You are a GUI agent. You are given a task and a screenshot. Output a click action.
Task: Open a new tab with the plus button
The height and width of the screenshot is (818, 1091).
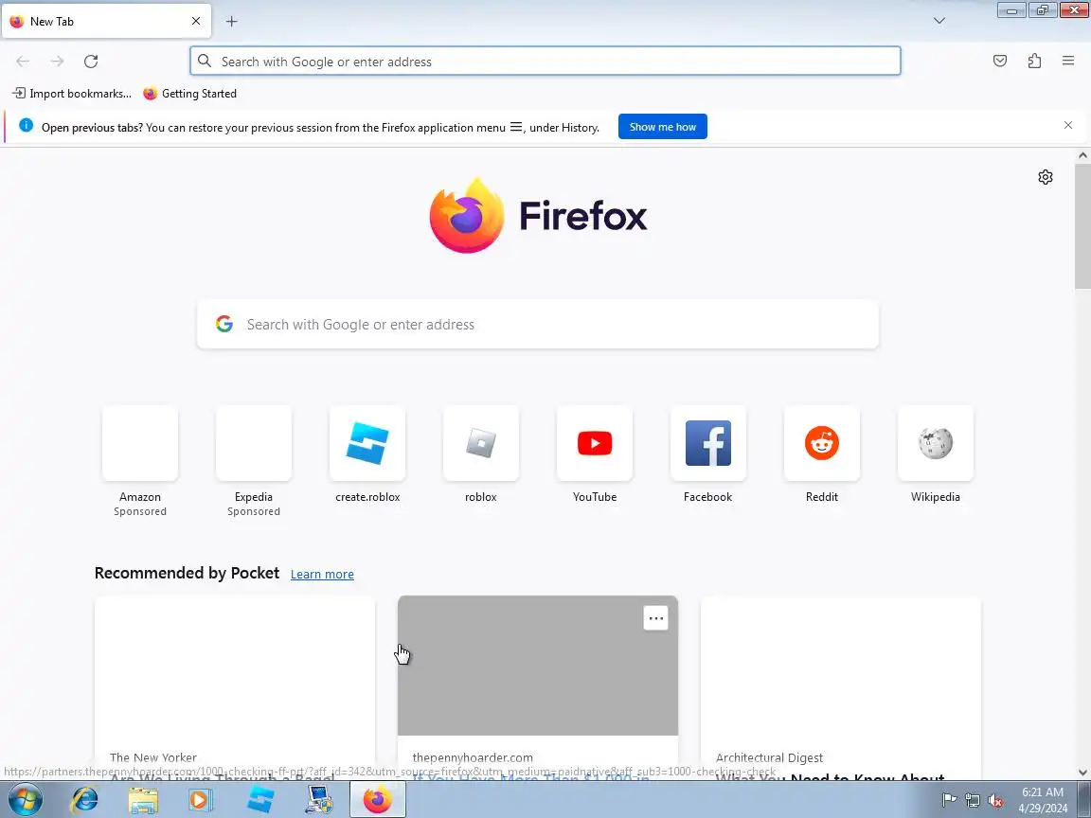pyautogui.click(x=232, y=22)
